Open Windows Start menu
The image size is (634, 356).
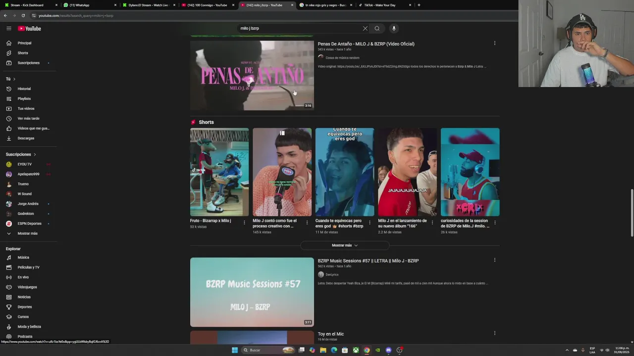tap(235, 350)
